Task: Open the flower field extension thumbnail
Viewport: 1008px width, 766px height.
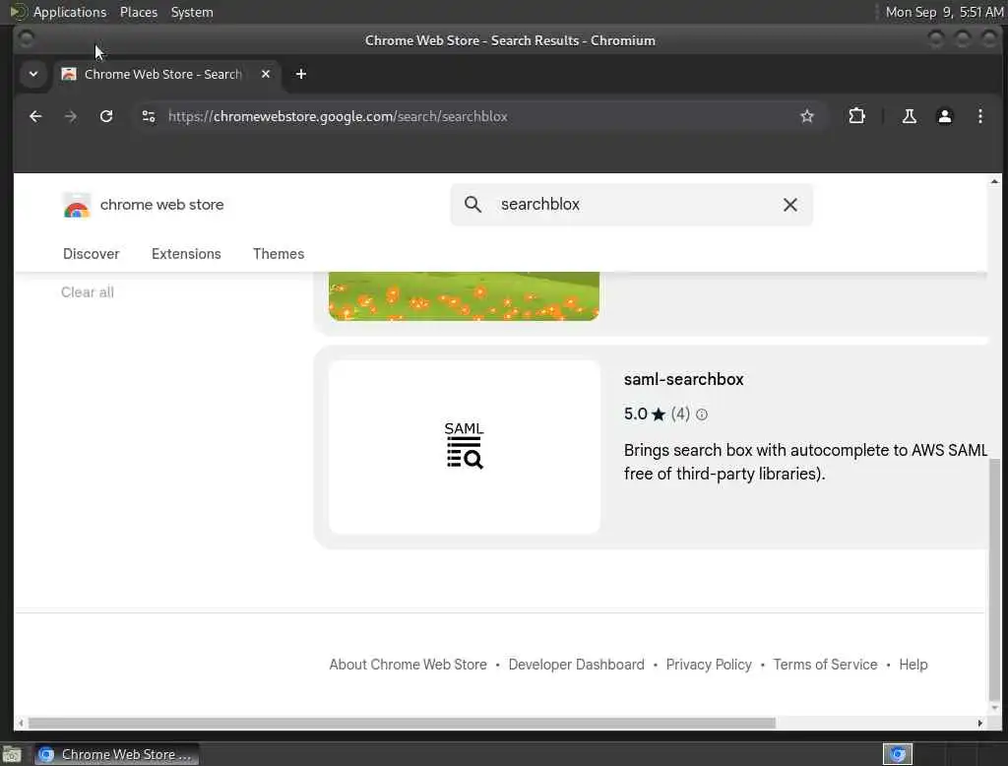Action: [465, 295]
